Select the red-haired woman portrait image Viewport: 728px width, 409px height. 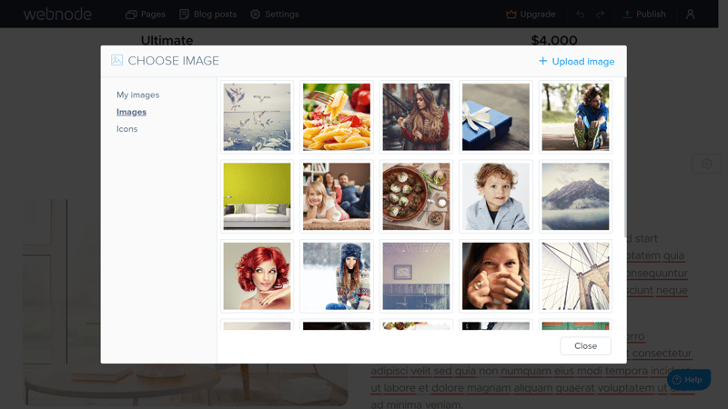click(x=257, y=276)
